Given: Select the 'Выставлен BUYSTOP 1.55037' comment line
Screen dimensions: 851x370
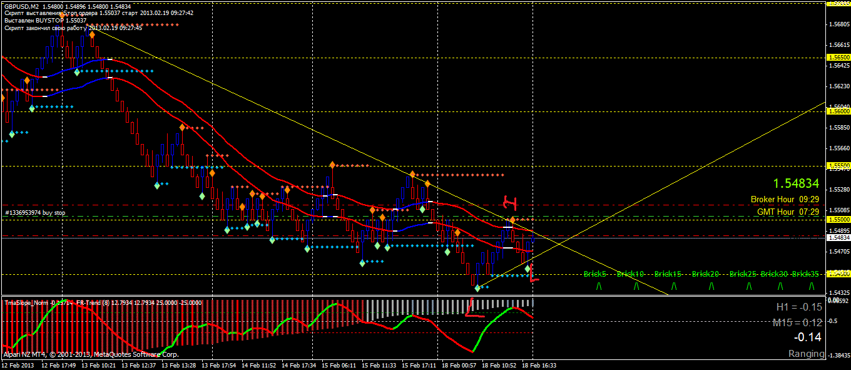Looking at the screenshot, I should click(x=46, y=21).
